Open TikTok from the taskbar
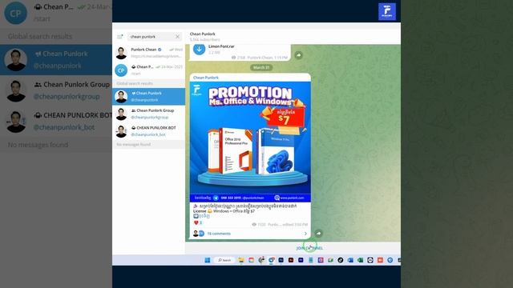 click(x=340, y=260)
